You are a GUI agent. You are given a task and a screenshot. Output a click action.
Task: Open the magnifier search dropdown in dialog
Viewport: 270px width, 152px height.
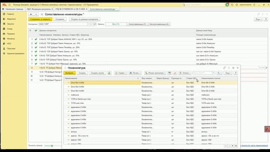pyautogui.click(x=219, y=73)
